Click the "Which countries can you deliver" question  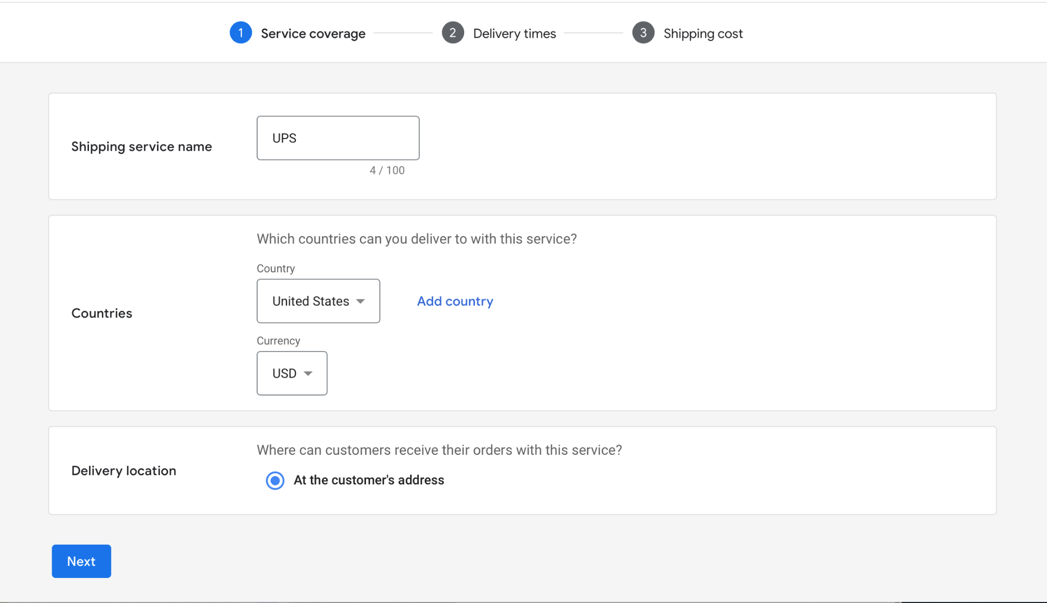(x=417, y=239)
